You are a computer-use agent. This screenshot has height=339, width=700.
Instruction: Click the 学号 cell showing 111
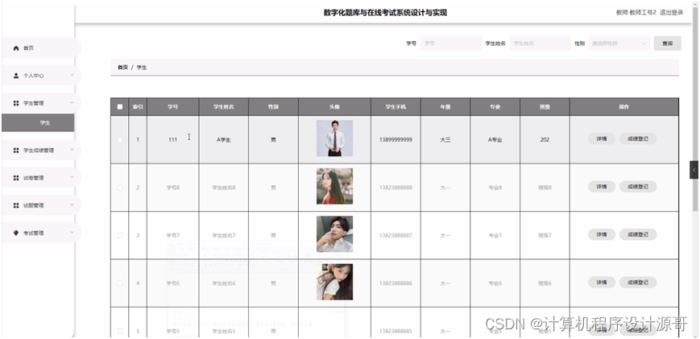[x=172, y=139]
